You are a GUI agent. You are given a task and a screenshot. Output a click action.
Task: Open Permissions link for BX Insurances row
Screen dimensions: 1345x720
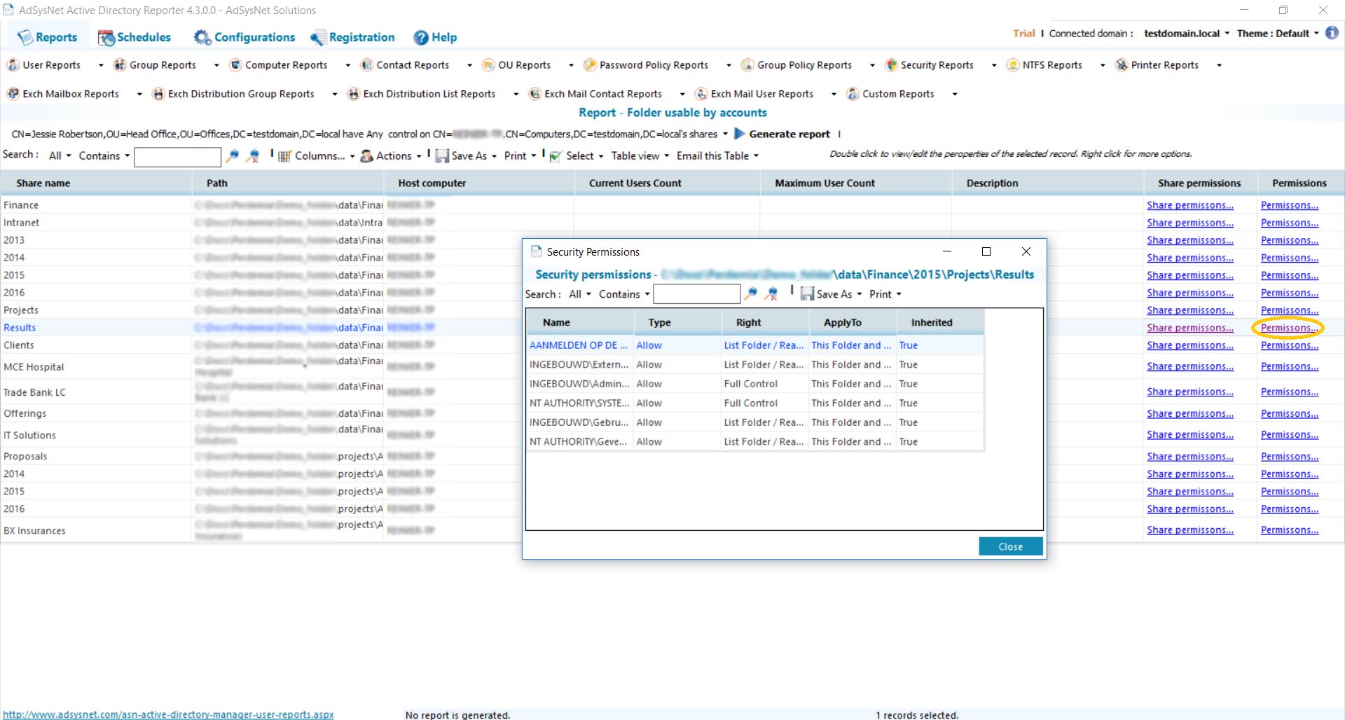click(1289, 530)
